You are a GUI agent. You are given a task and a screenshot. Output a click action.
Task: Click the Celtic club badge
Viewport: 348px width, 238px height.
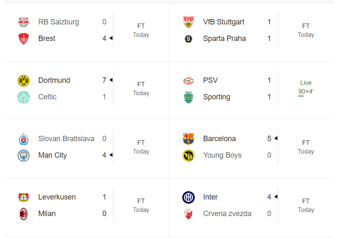[x=24, y=97]
